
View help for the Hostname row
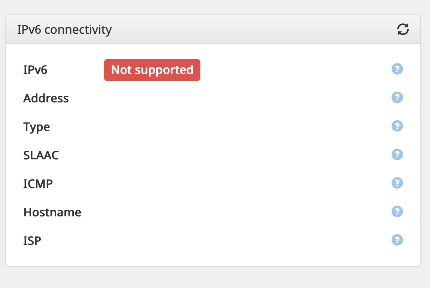pyautogui.click(x=397, y=211)
